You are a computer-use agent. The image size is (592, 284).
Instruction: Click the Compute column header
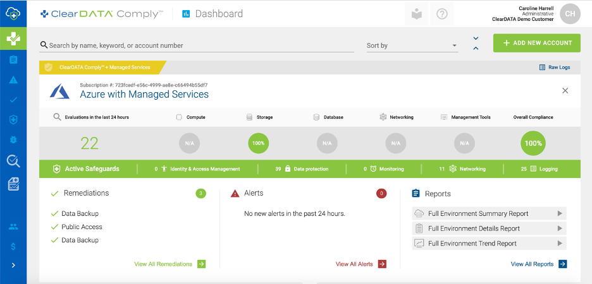[190, 117]
